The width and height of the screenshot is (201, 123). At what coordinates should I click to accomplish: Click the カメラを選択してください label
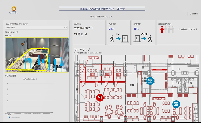click(x=17, y=24)
